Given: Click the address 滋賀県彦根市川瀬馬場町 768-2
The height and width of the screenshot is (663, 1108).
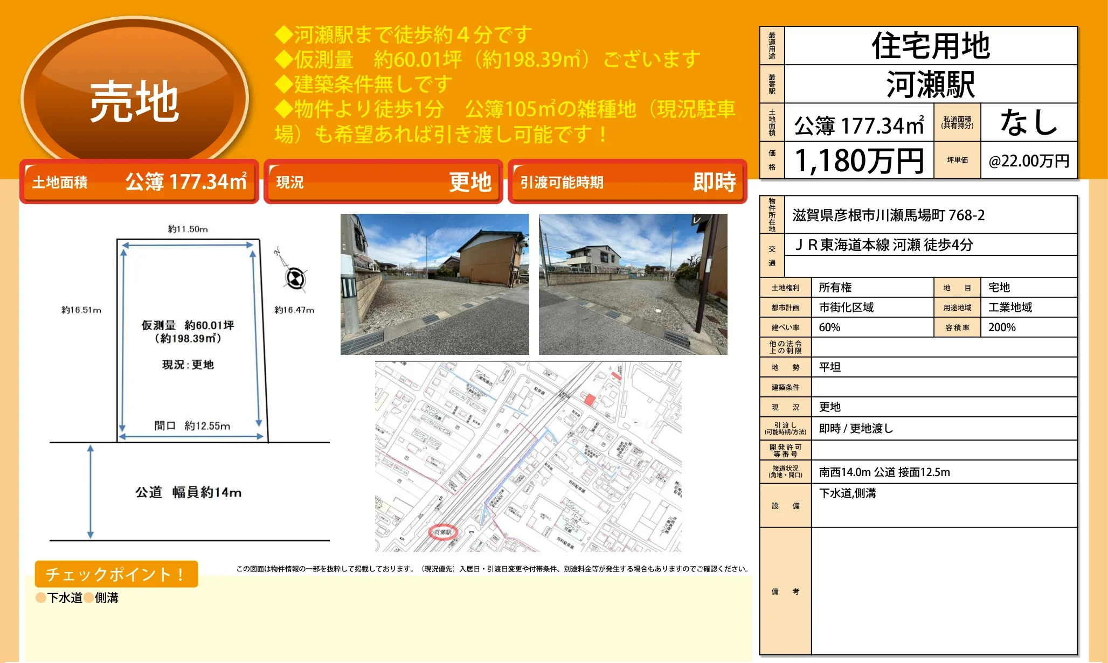Looking at the screenshot, I should coord(888,215).
